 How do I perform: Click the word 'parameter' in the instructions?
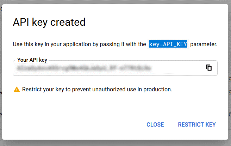[204, 44]
